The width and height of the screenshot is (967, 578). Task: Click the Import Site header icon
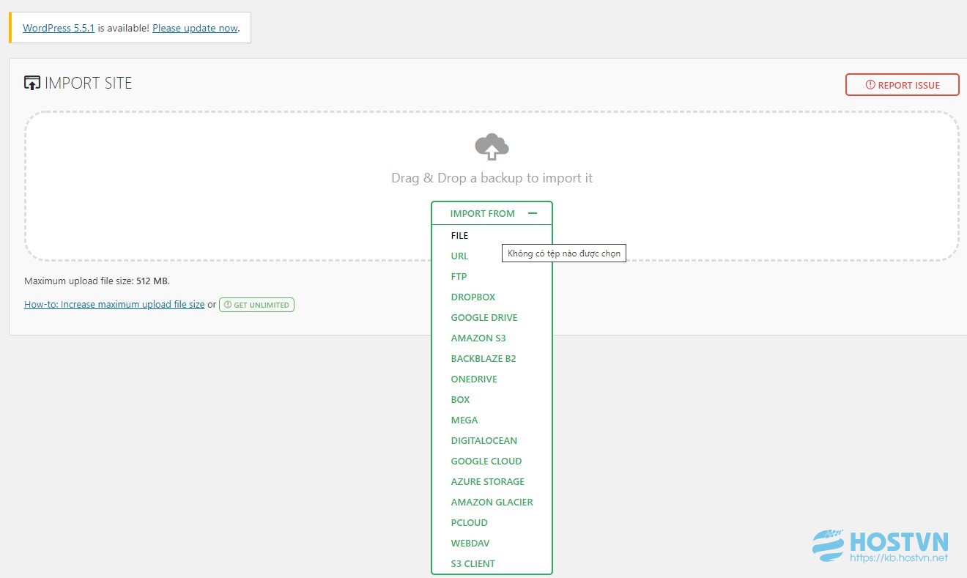[x=32, y=83]
